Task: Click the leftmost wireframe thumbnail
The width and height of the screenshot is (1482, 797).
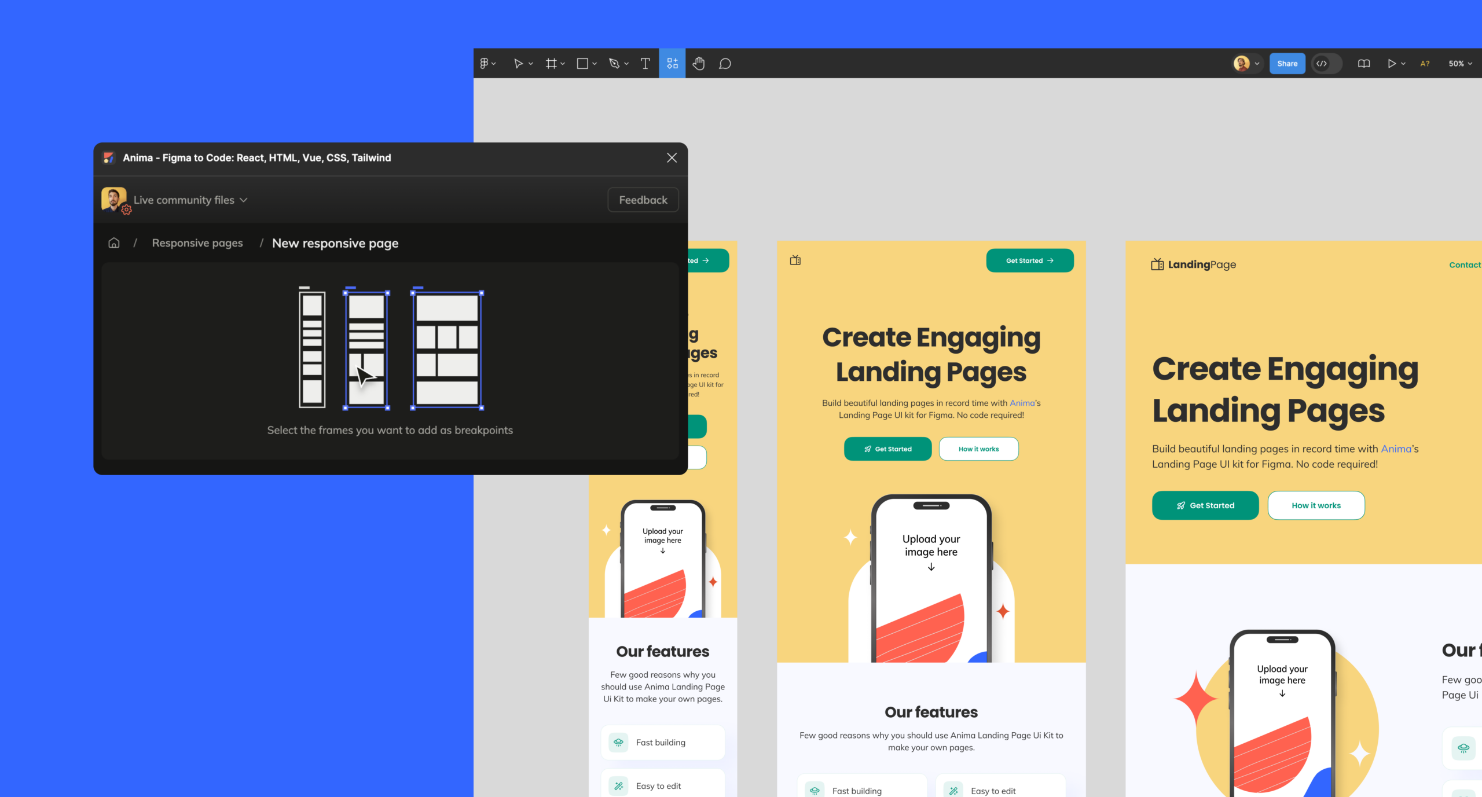Action: (311, 348)
